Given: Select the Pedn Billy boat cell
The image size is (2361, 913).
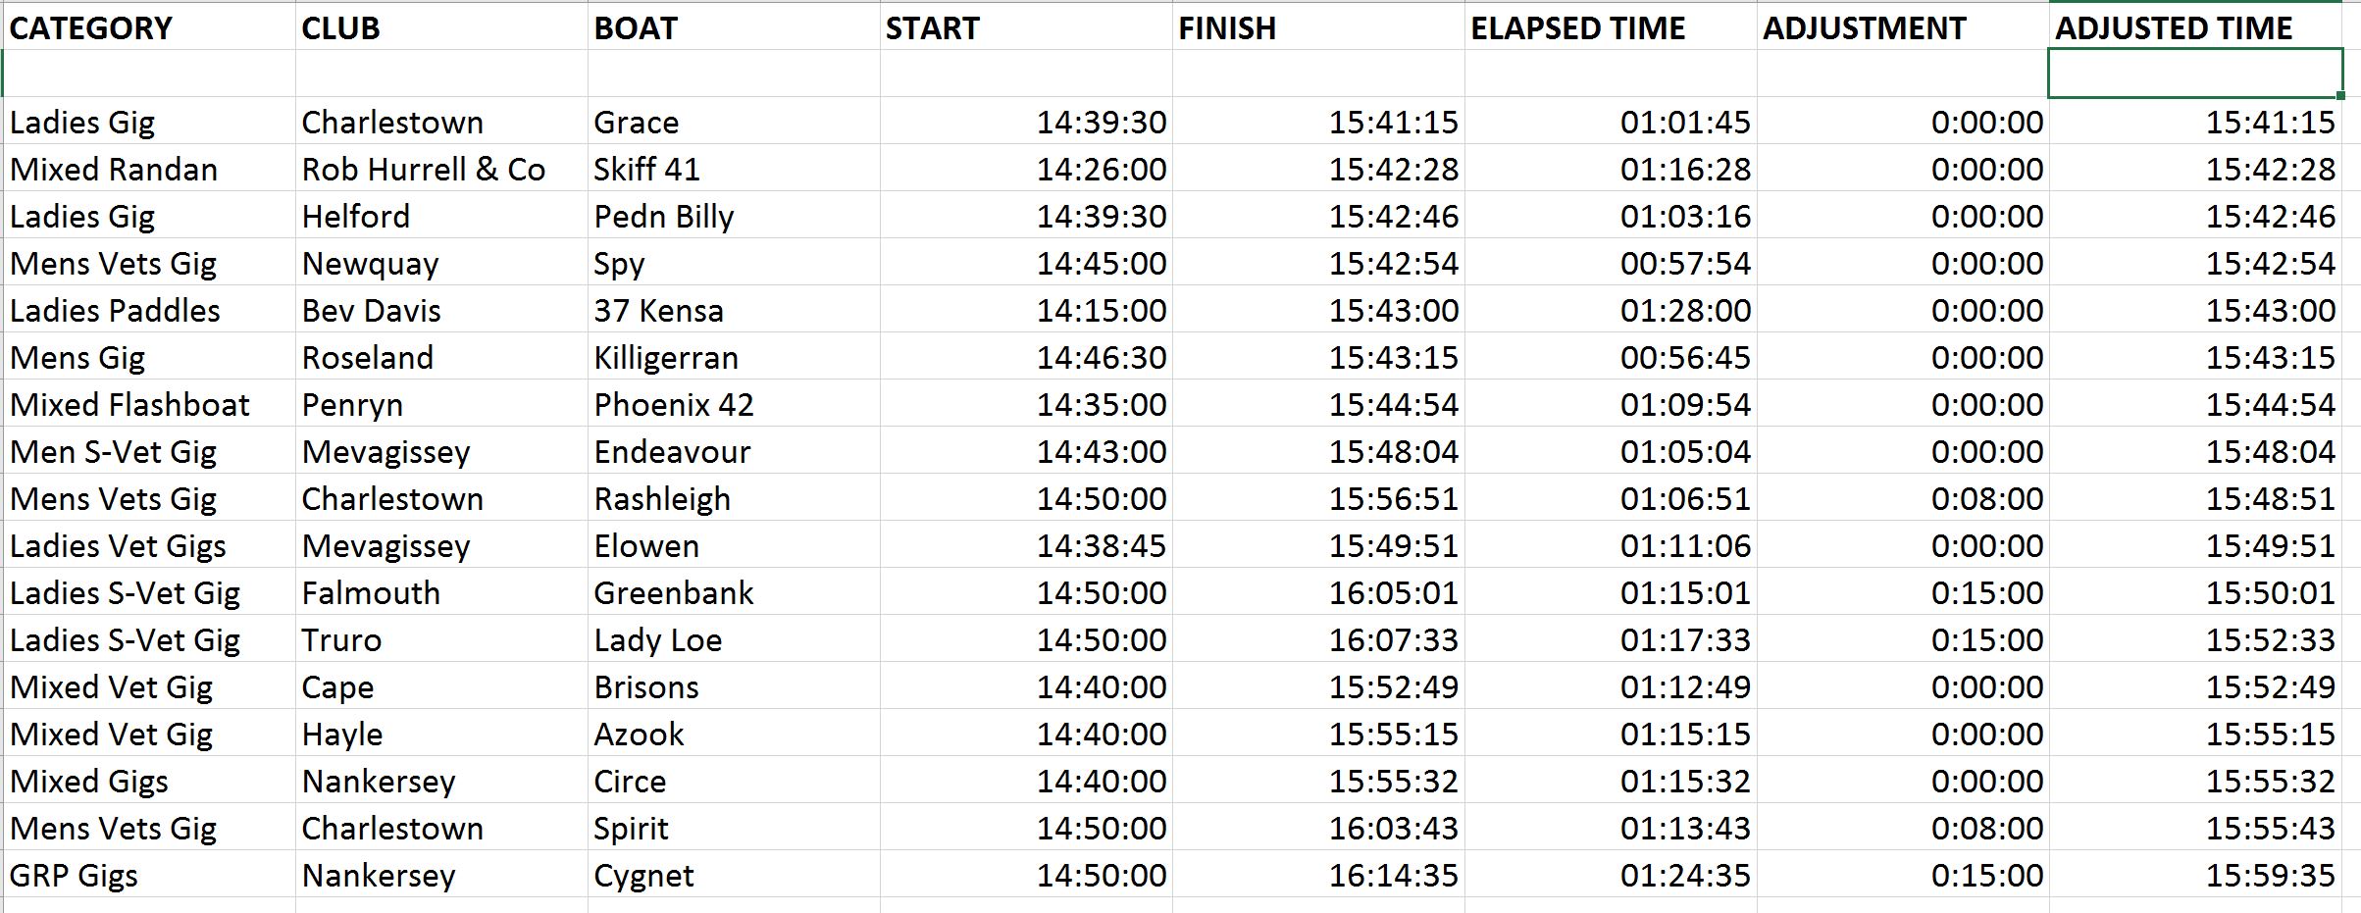Looking at the screenshot, I should click(x=734, y=216).
